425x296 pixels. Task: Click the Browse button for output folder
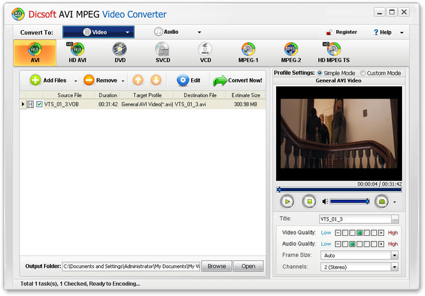coord(217,266)
